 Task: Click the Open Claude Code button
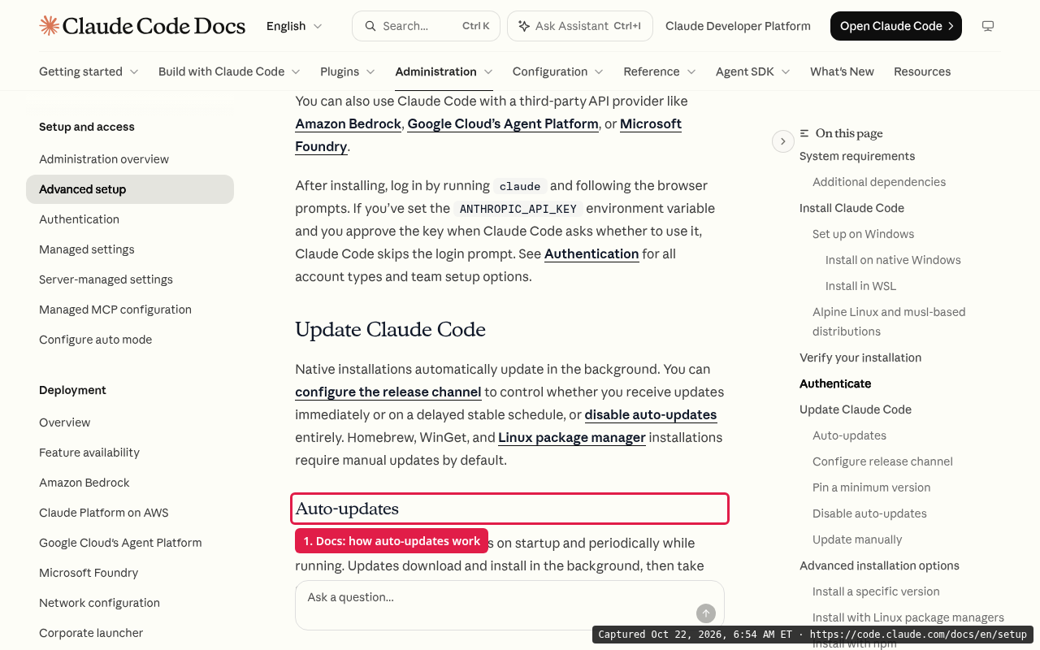pyautogui.click(x=896, y=26)
